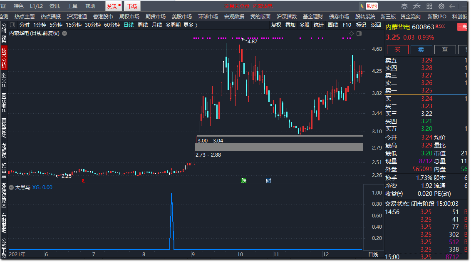Click the 返回 return button
This screenshot has height=262, width=471.
pos(376,25)
